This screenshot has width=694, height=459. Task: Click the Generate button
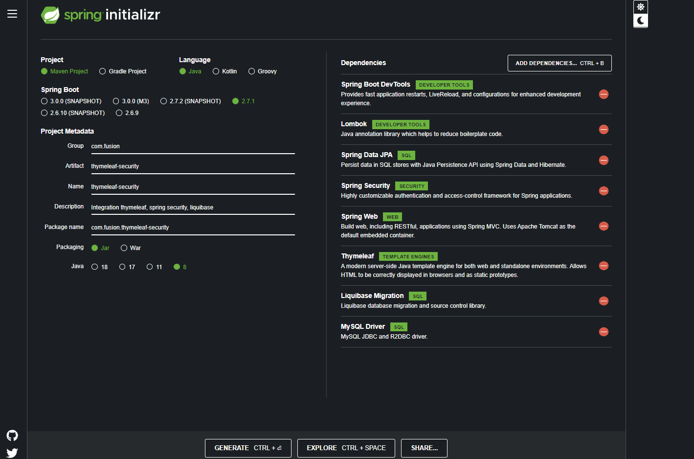248,448
